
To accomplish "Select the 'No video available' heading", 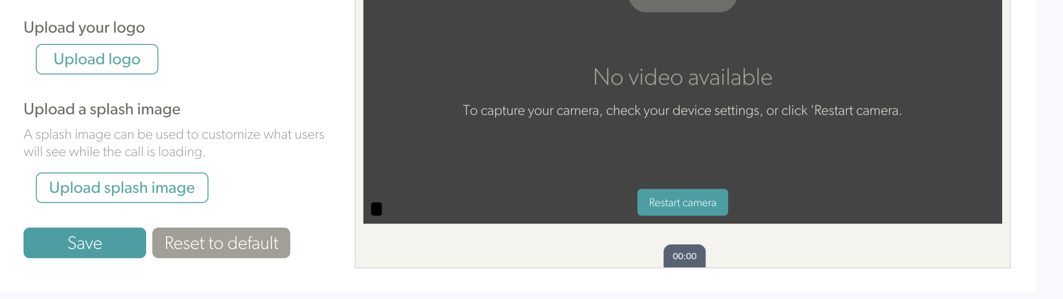I will pyautogui.click(x=683, y=77).
